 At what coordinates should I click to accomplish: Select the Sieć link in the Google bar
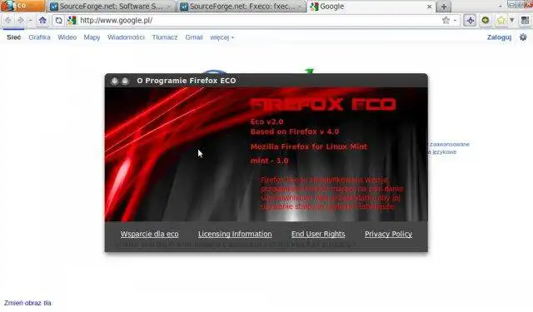[14, 37]
